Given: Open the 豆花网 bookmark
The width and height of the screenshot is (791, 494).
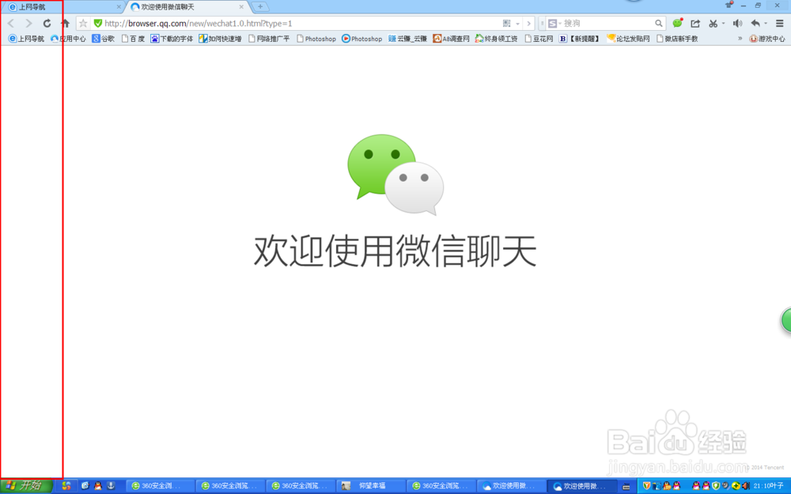Looking at the screenshot, I should (x=539, y=39).
